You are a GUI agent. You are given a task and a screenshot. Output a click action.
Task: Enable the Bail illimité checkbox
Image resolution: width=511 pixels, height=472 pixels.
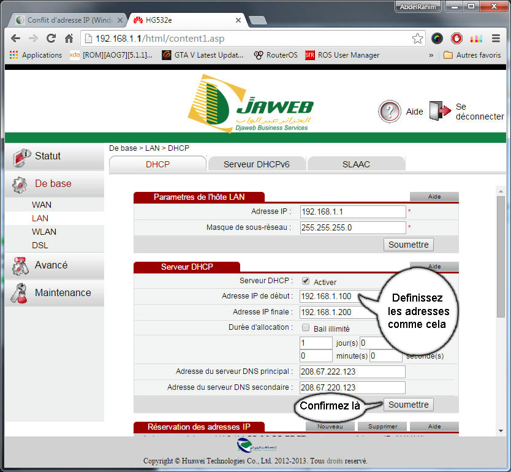click(x=305, y=327)
